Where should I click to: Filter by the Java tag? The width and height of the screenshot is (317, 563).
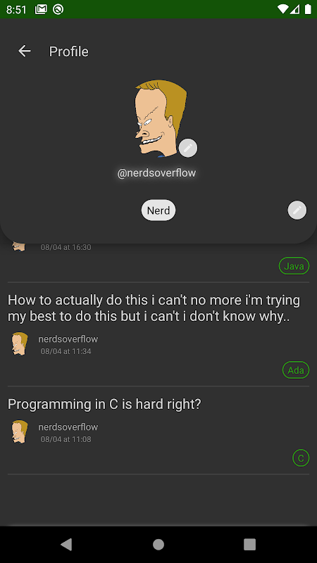pos(294,266)
